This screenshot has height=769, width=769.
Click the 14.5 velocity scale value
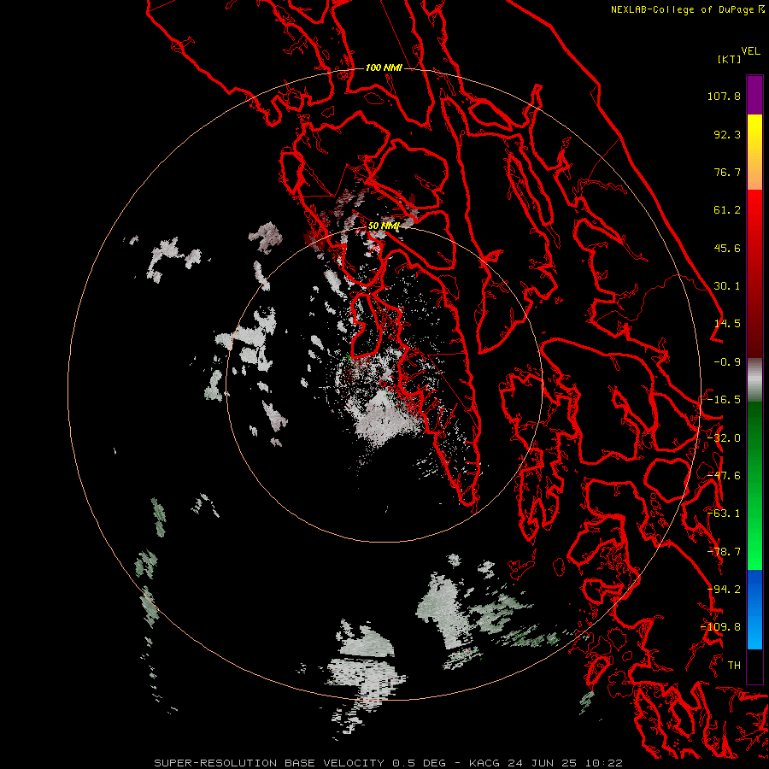pos(727,324)
